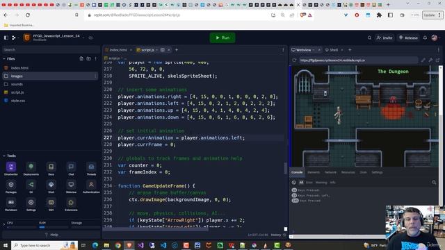Toggle the left sidebar panel icon
The height and width of the screenshot is (250, 445).
click(x=6, y=37)
